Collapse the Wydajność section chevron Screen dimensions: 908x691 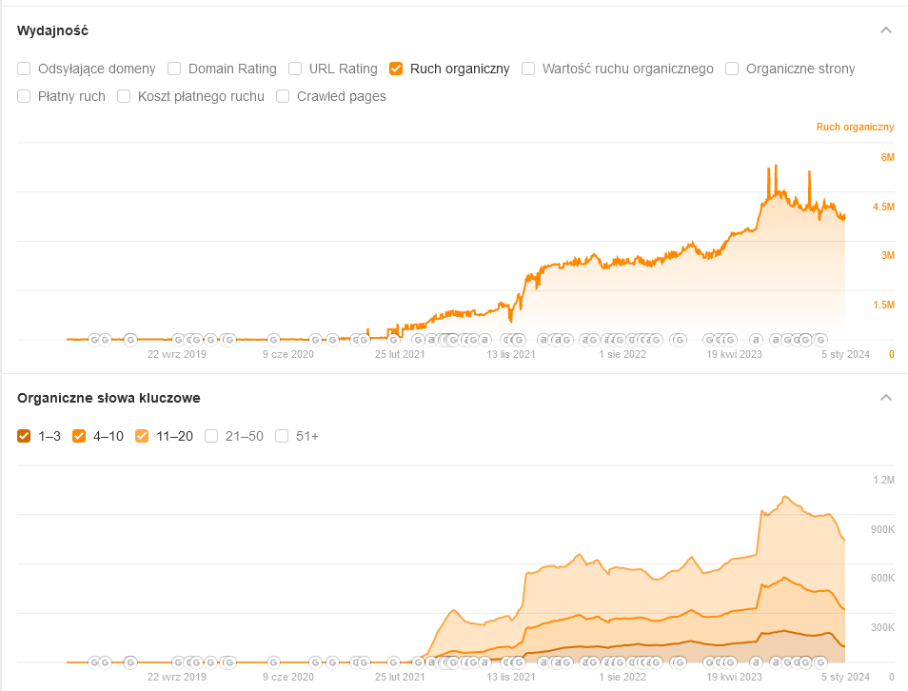886,30
